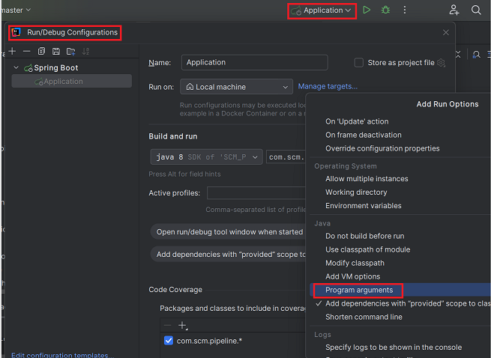Click in the Active profiles field
Screen dimensions: 491x358
point(256,192)
